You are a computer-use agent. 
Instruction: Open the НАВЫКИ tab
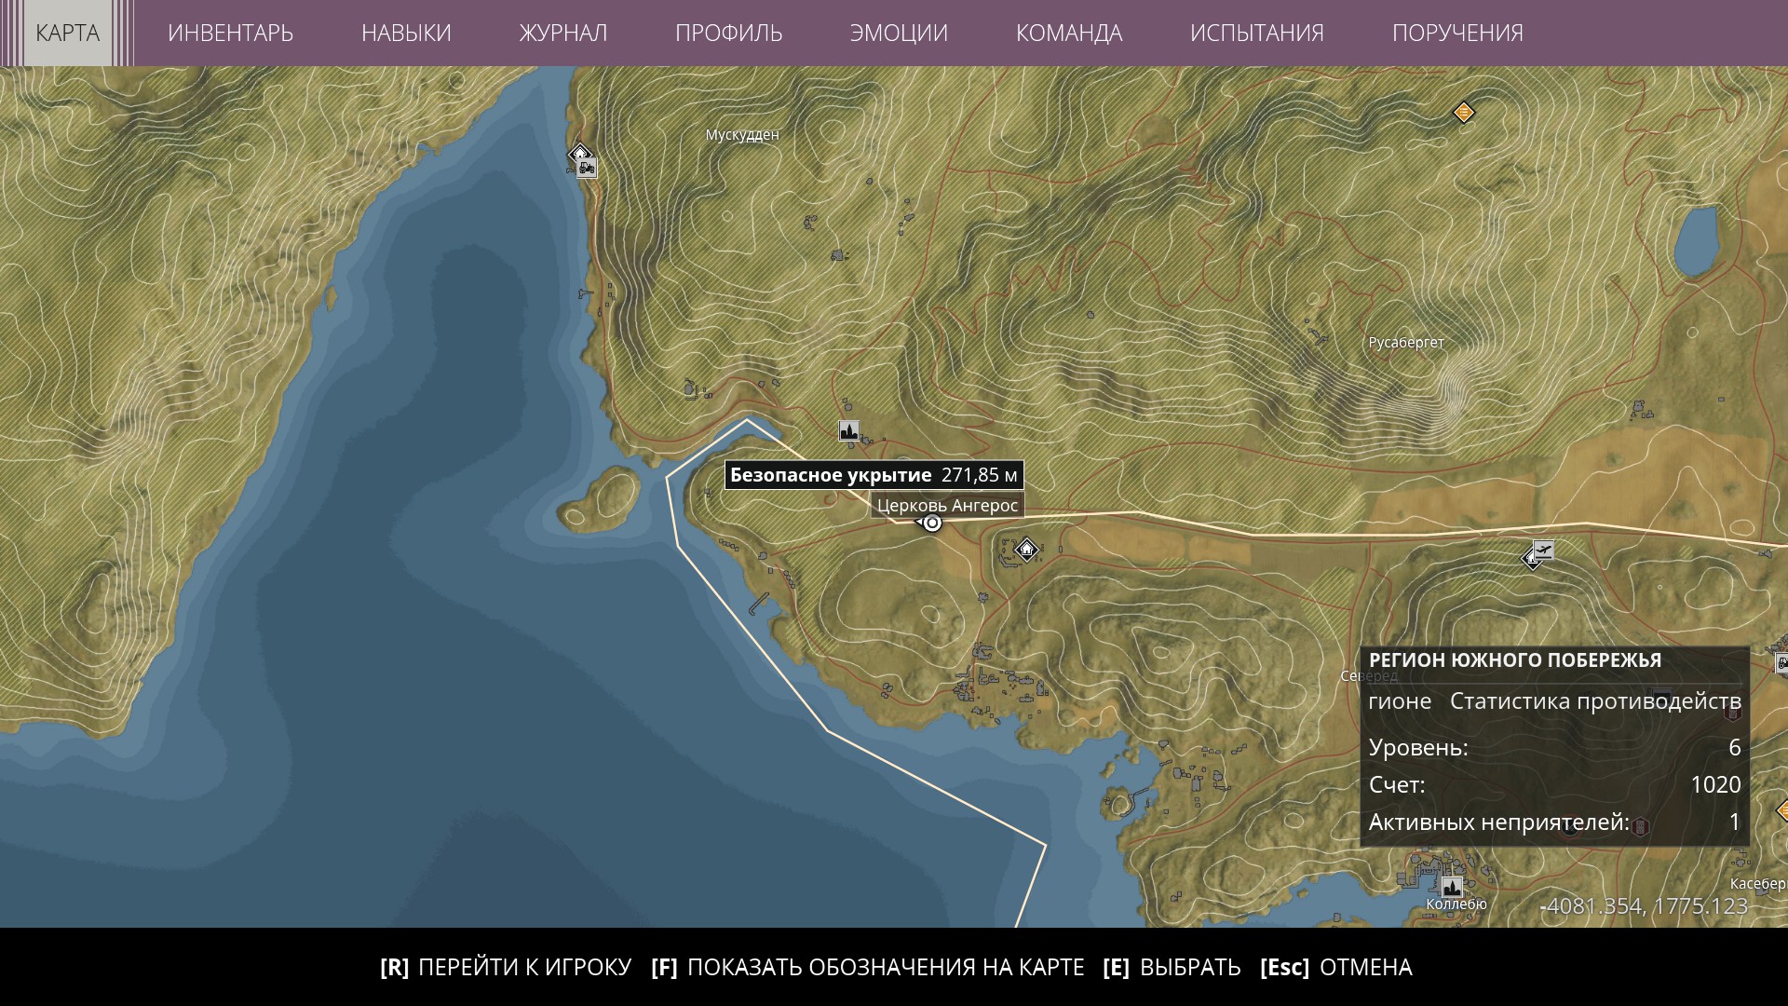coord(406,33)
